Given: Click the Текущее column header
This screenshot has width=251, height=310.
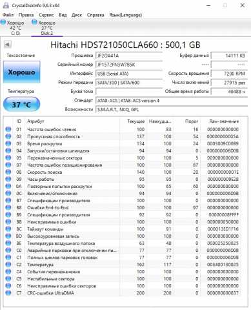Looking at the screenshot, I should [136, 121].
